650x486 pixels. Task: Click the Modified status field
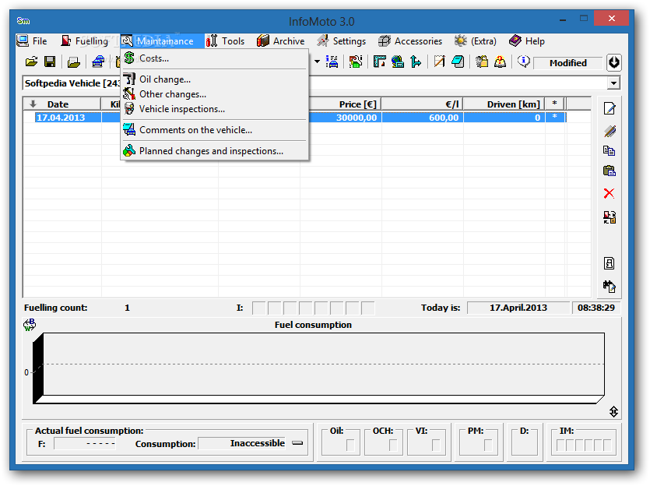(567, 63)
